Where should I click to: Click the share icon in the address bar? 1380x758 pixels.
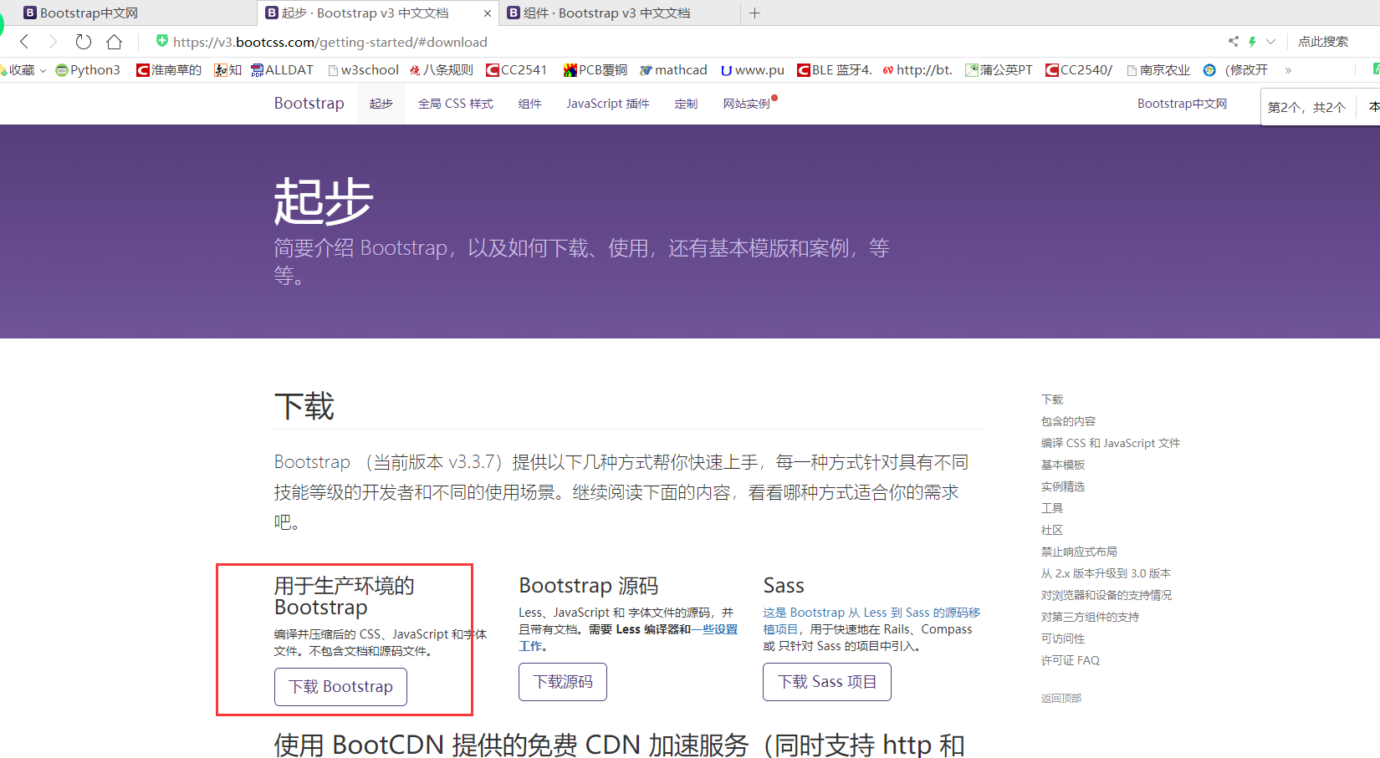point(1233,41)
